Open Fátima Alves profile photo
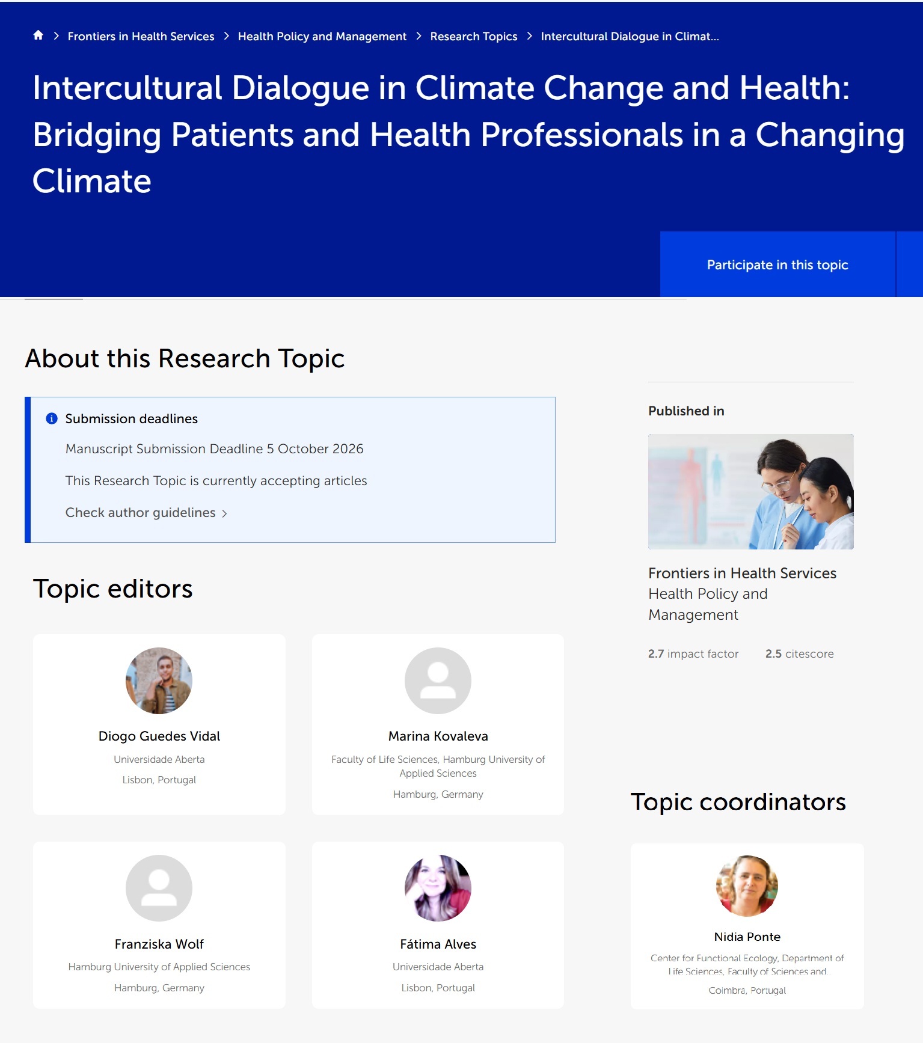 pos(438,888)
